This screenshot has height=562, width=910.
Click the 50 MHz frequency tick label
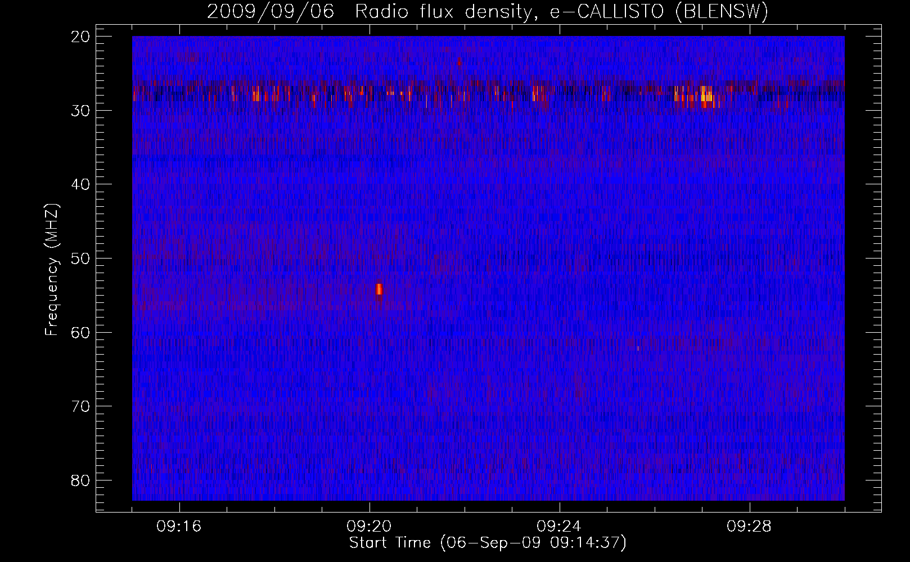point(81,259)
